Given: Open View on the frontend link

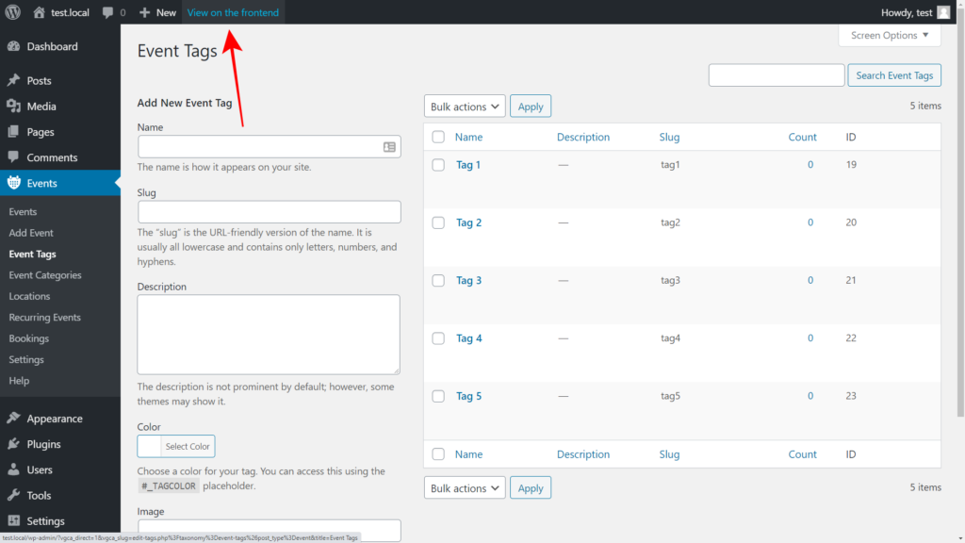Looking at the screenshot, I should click(233, 12).
